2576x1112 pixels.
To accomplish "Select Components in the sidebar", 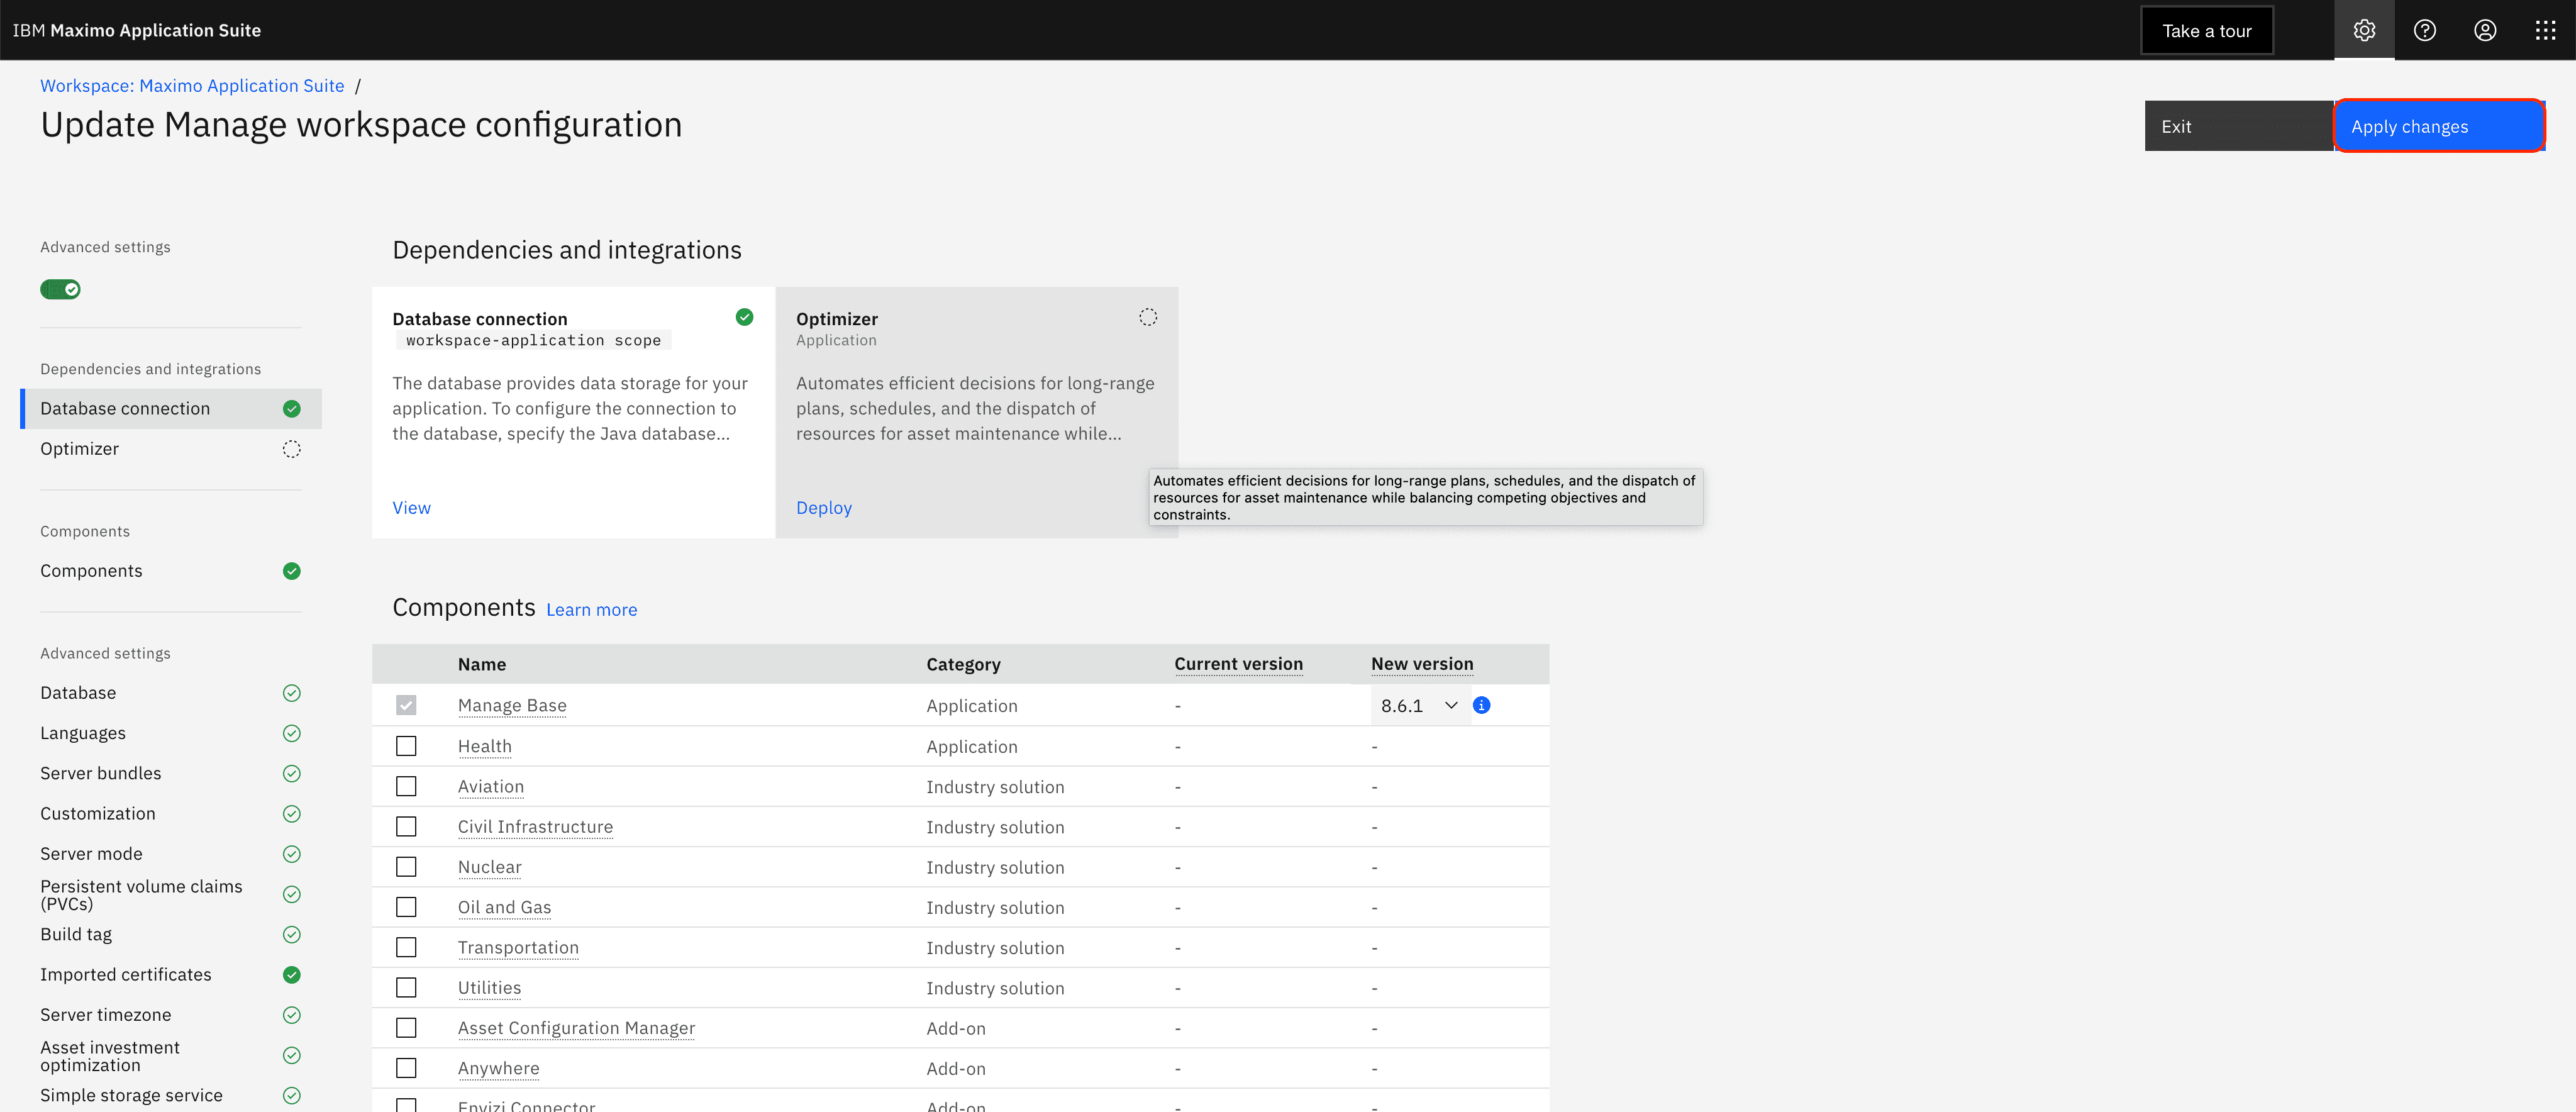I will [171, 571].
